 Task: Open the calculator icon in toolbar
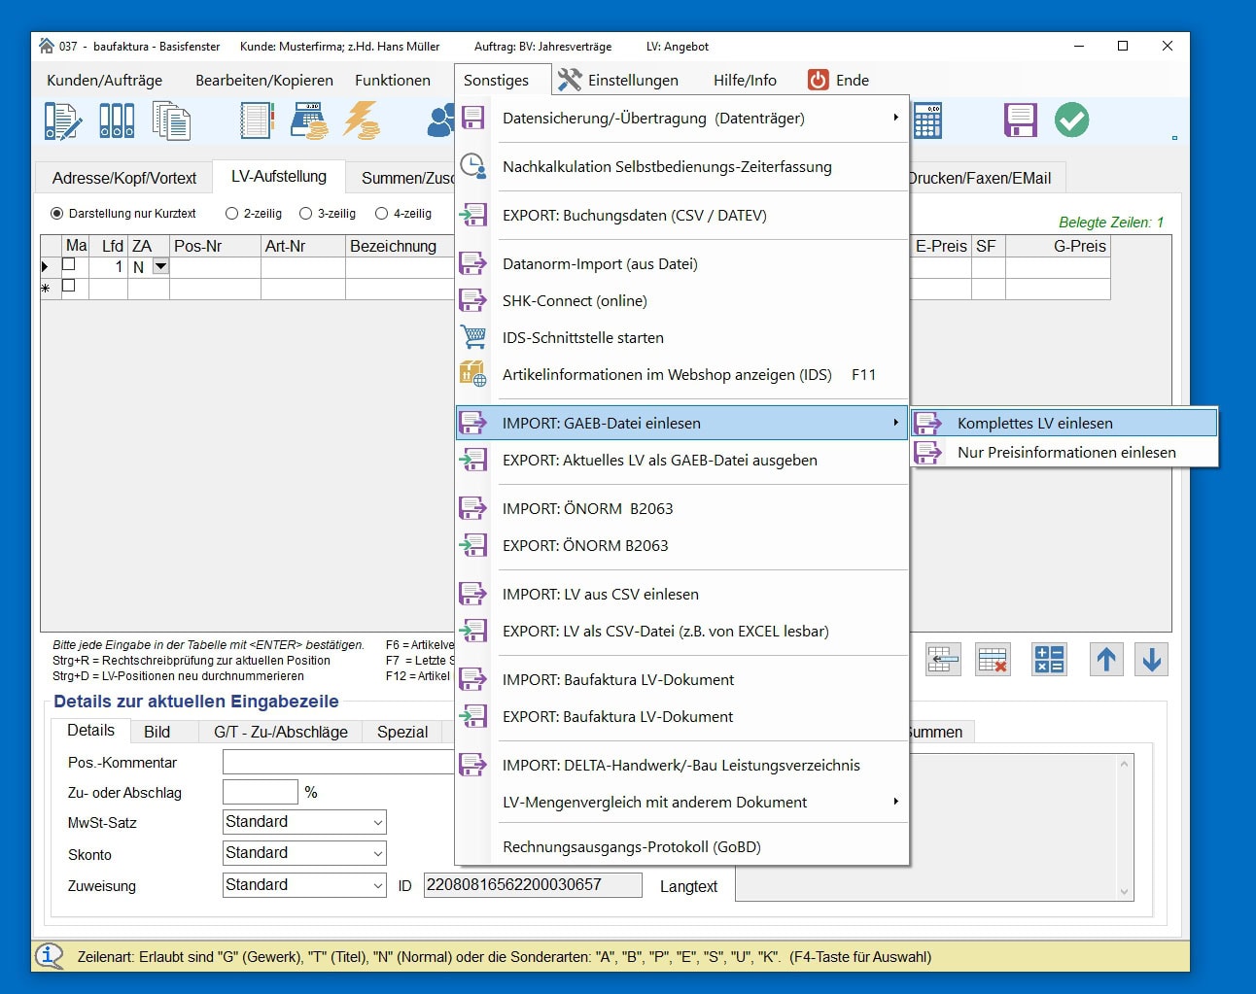[926, 120]
